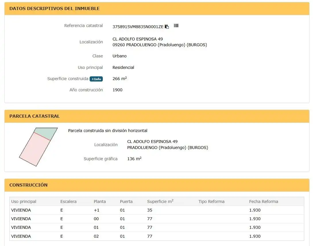Click the 'Planta' column header
Screen dimensions: 313x246
[100, 202]
